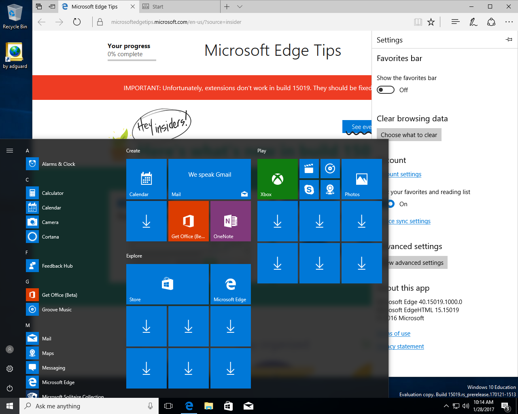Click the Share icon in Edge toolbar

pos(491,22)
